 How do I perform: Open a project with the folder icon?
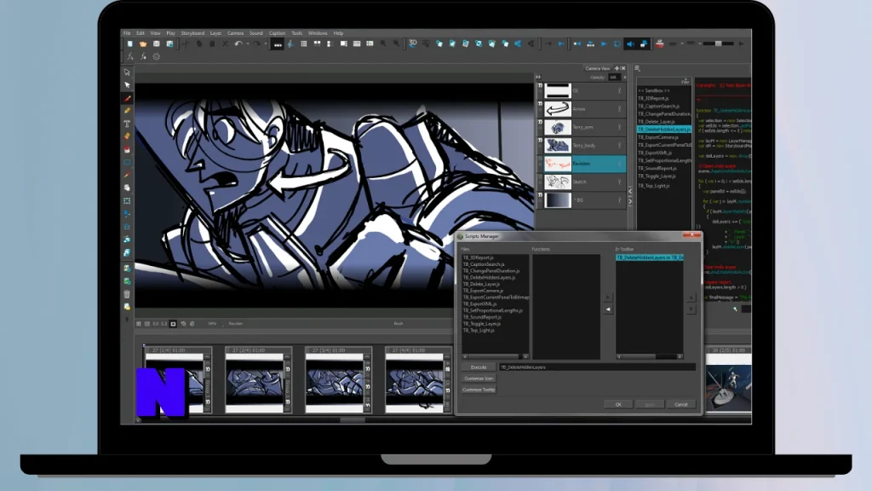(x=143, y=44)
